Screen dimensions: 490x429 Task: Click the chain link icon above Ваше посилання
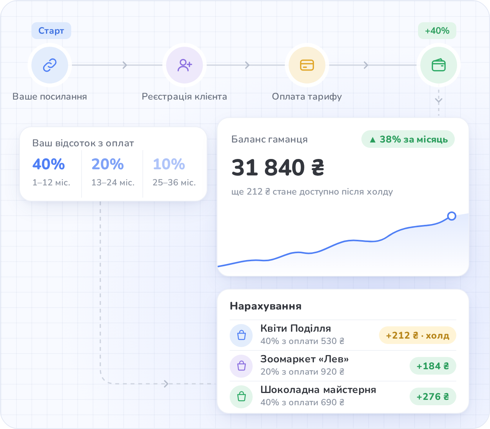tap(50, 65)
